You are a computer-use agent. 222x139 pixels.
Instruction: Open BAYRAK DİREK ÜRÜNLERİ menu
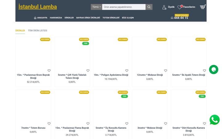tap(88, 18)
